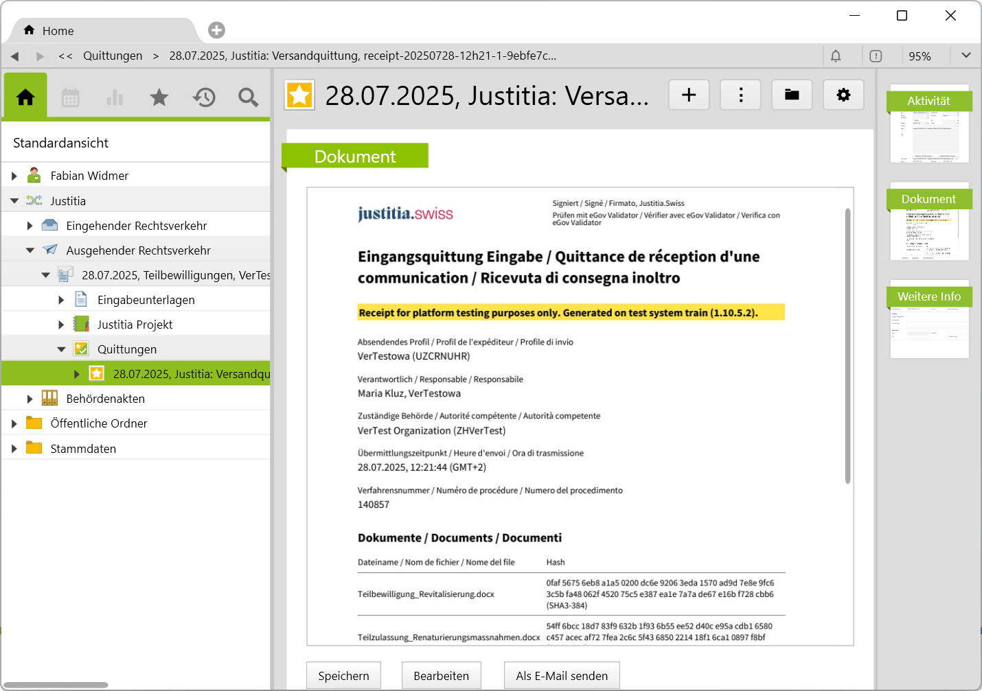This screenshot has height=691, width=982.
Task: Click the Fabian Widmer user icon
Action: (x=34, y=176)
